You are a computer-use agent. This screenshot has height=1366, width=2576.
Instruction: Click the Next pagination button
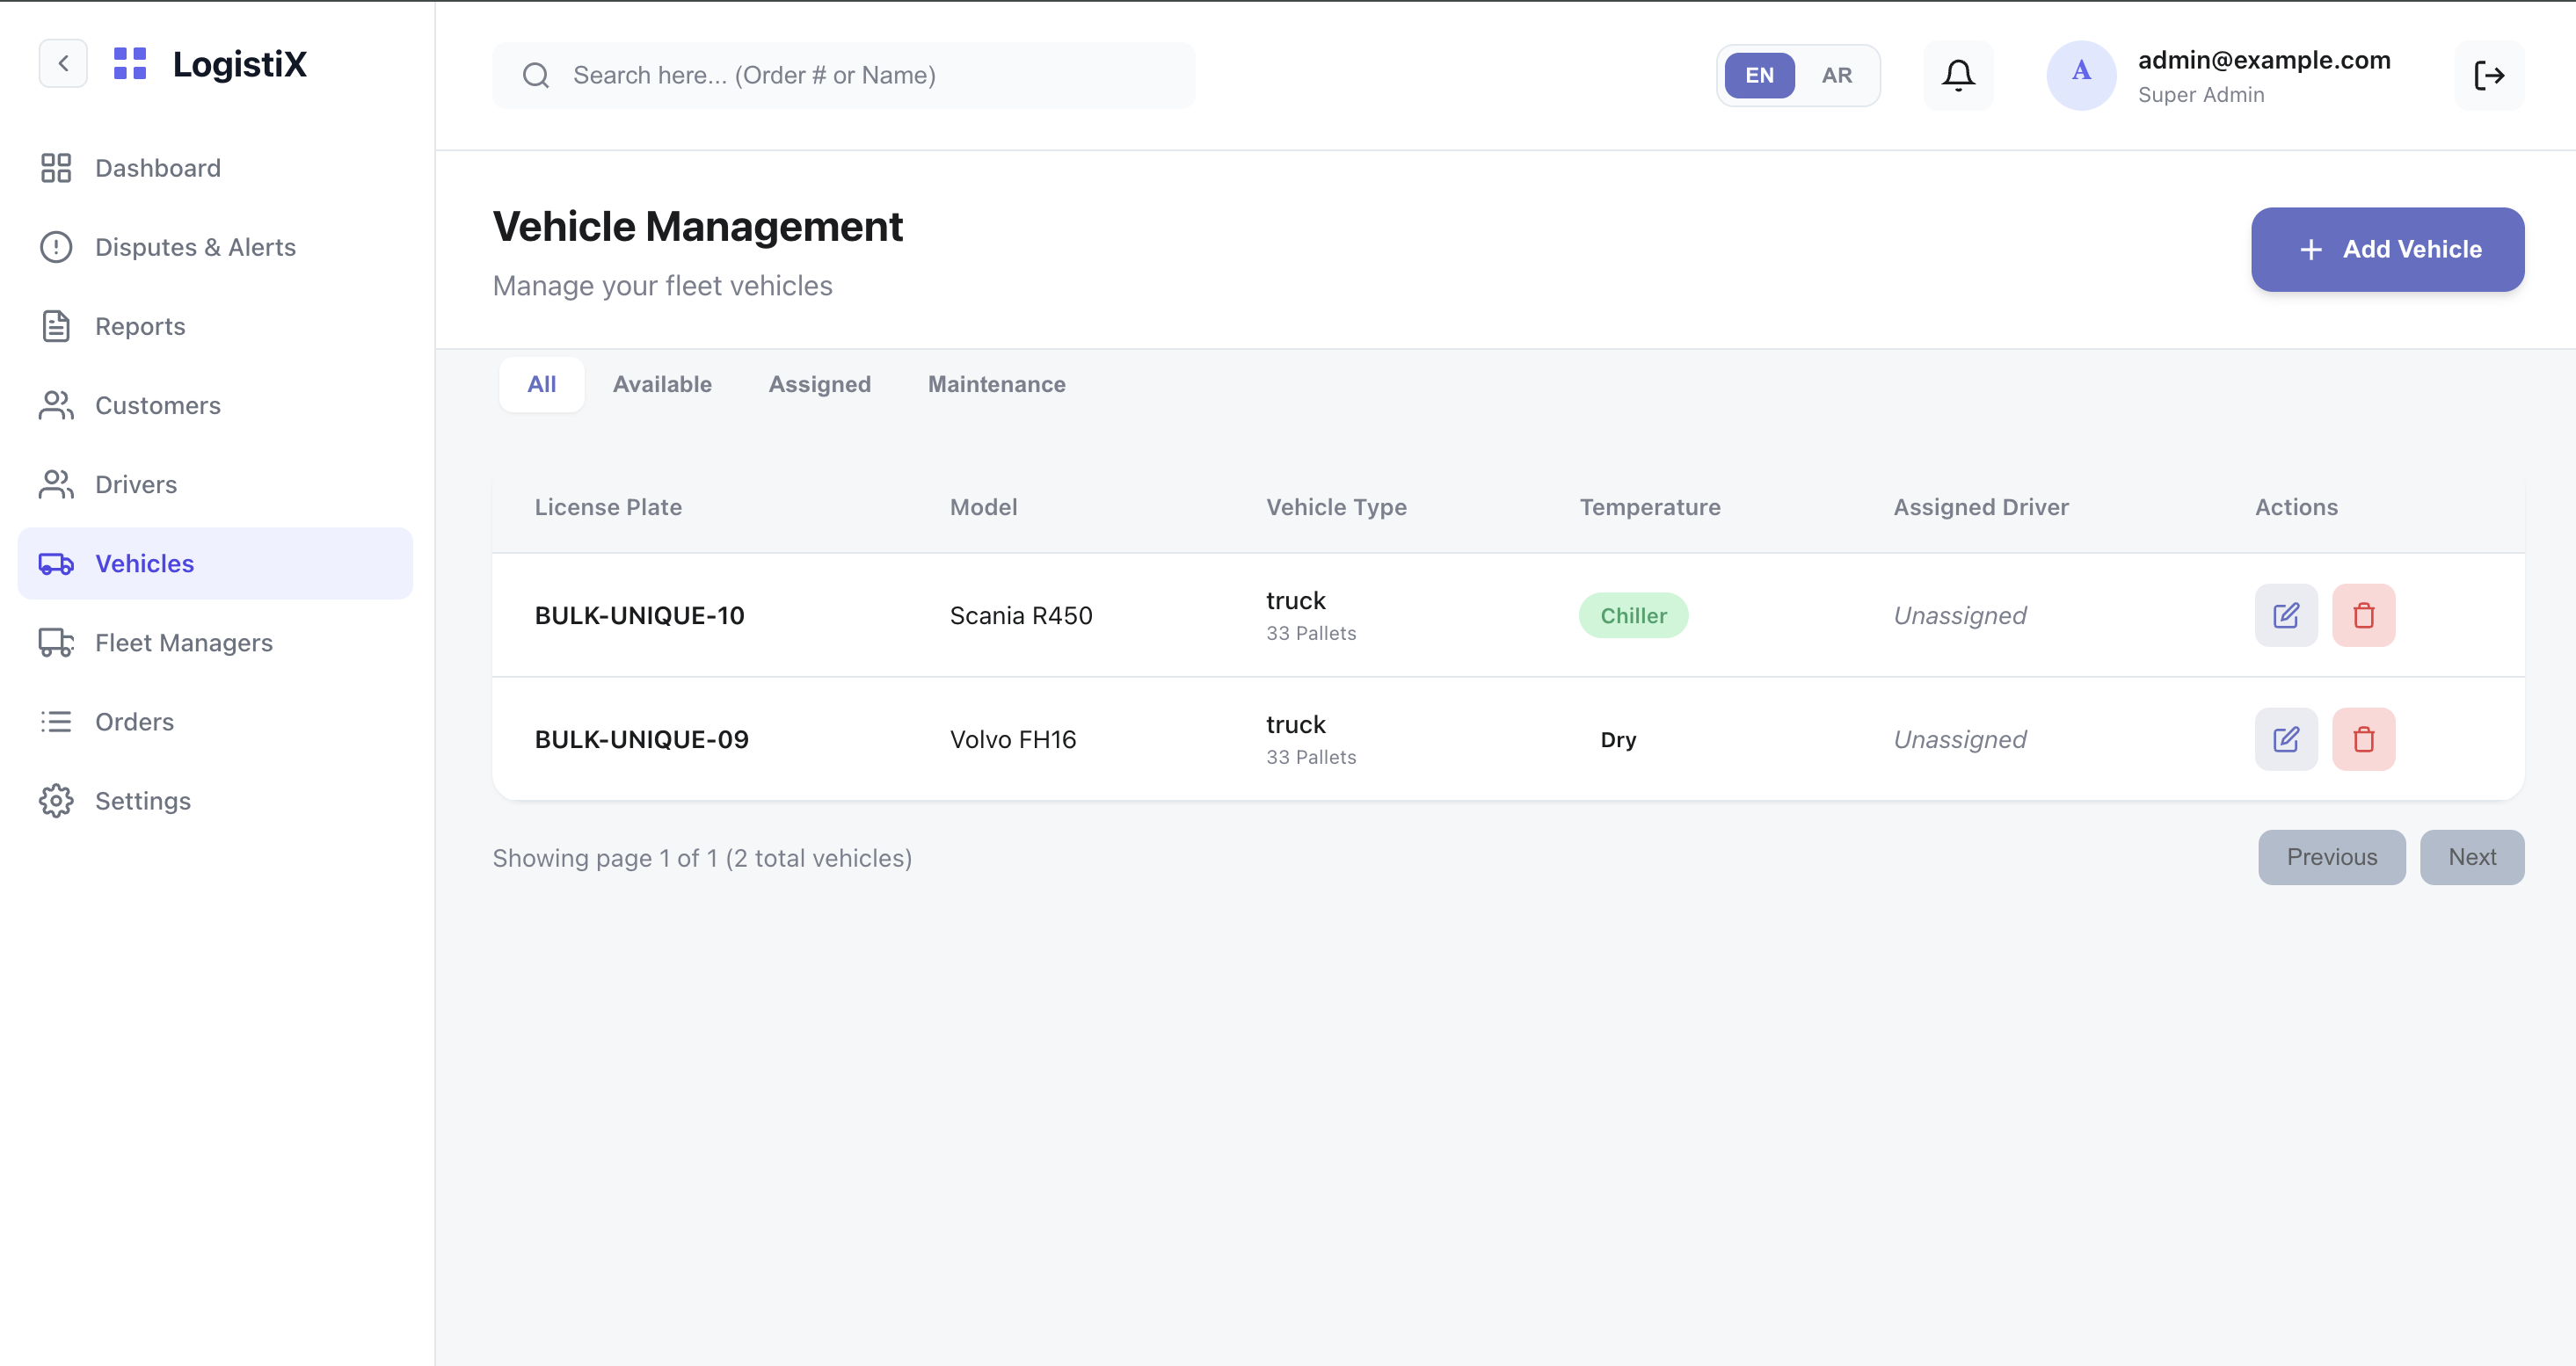(x=2472, y=857)
